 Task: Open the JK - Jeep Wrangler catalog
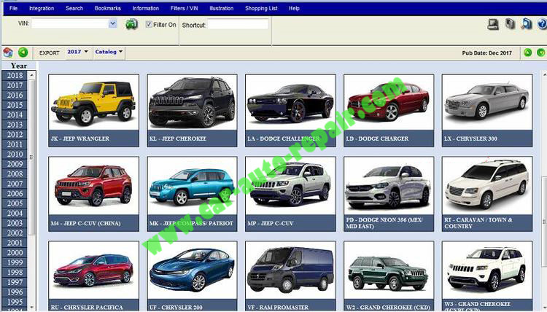(93, 110)
